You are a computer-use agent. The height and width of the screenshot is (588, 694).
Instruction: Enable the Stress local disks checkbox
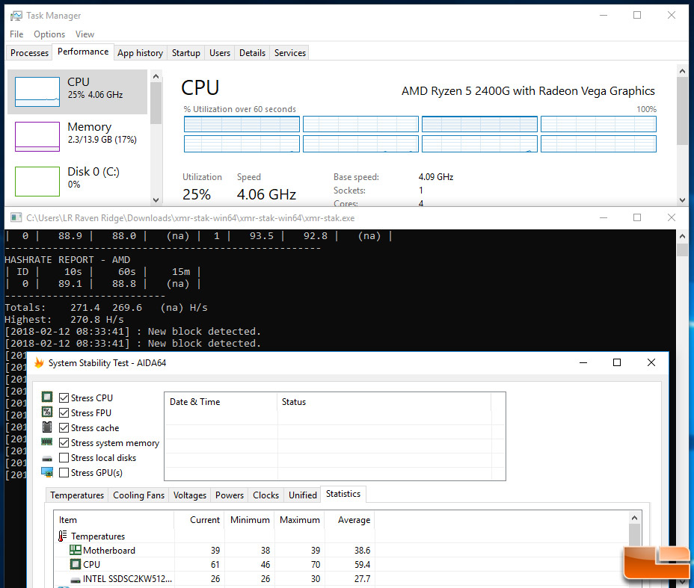tap(64, 457)
